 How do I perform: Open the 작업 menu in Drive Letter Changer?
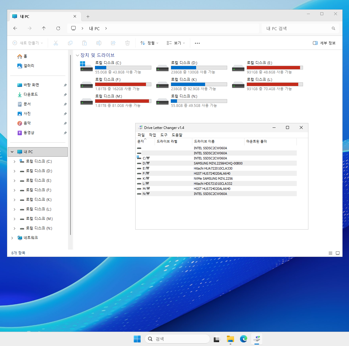point(153,135)
